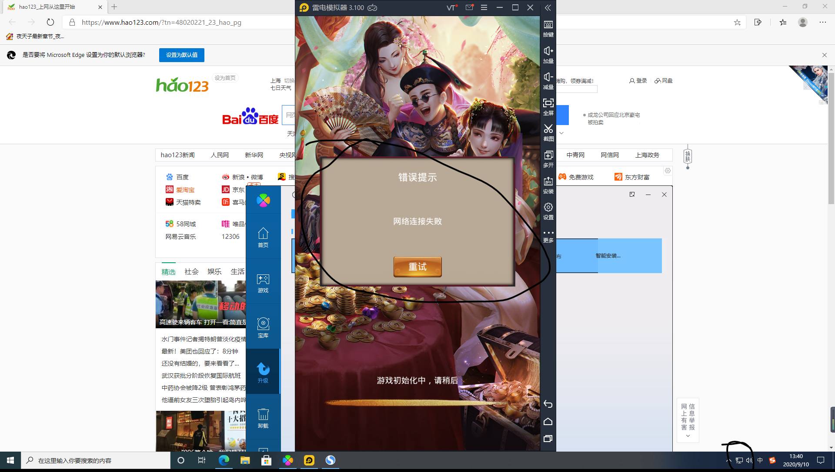
Task: Decrease volume with the 减量 icon
Action: pyautogui.click(x=548, y=80)
